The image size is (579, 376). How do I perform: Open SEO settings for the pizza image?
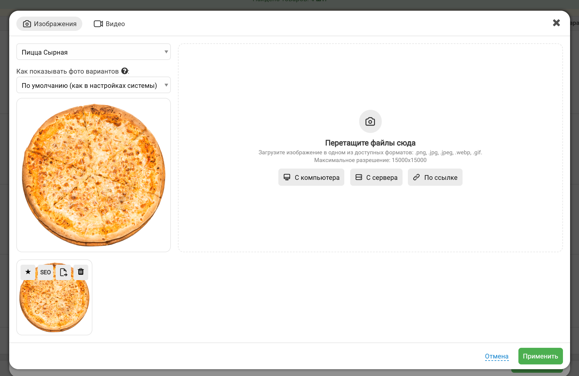45,272
